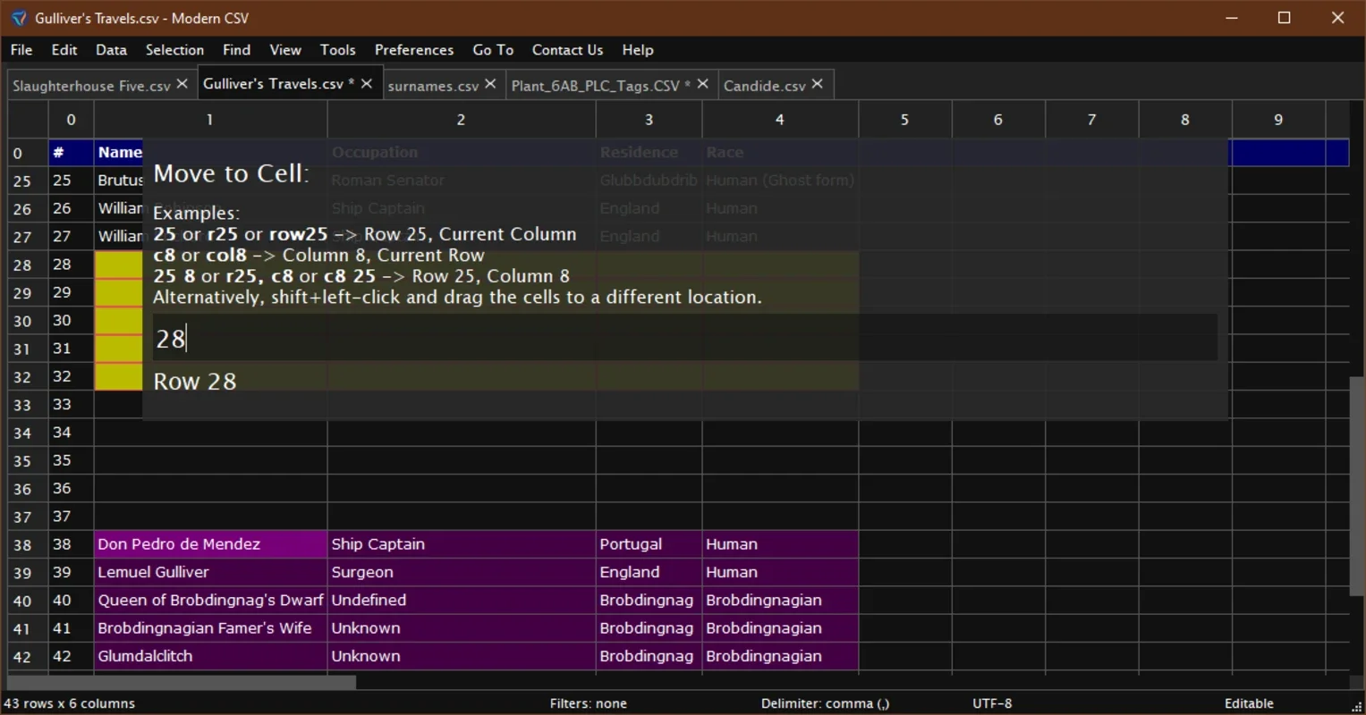
Task: Click the 'Brutus' cell in row 25
Action: [x=118, y=181]
